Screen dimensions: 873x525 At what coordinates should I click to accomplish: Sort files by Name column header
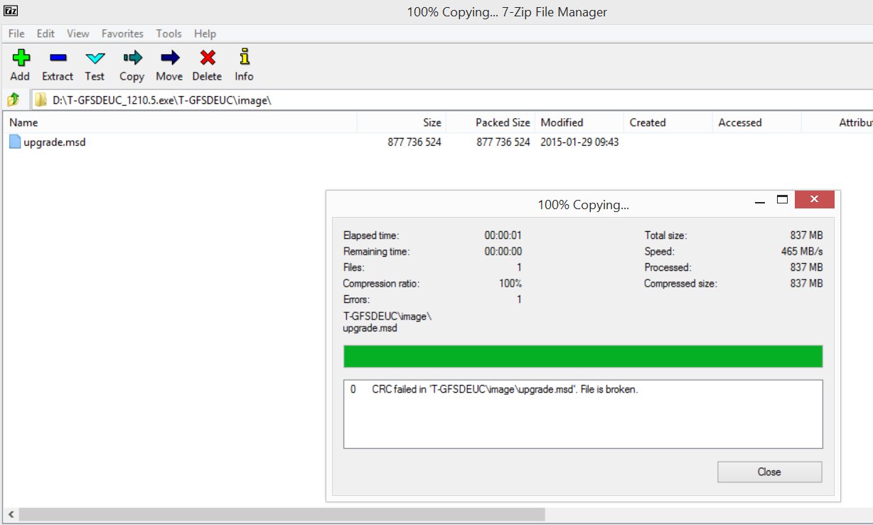(x=178, y=122)
